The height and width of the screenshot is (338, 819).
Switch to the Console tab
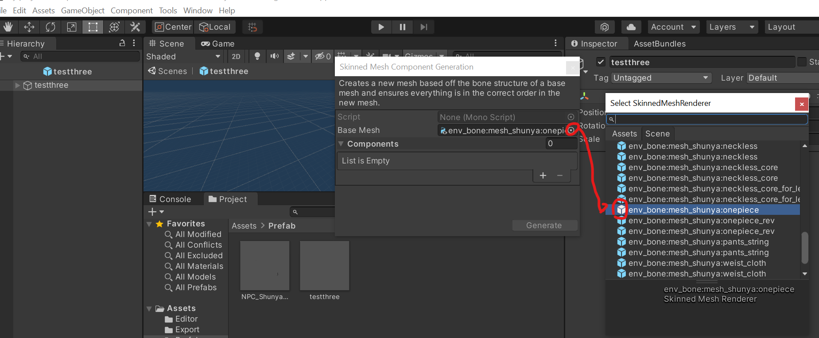point(171,199)
